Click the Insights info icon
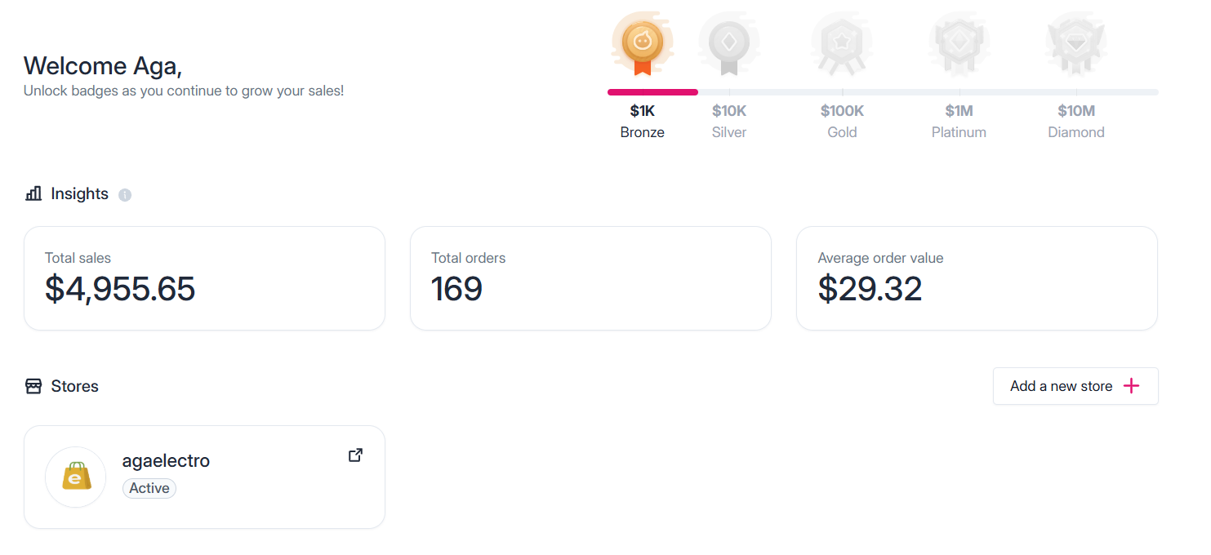 click(x=125, y=194)
